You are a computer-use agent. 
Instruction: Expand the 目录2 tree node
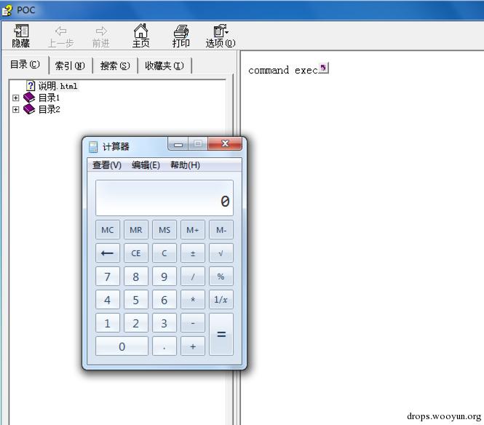coord(16,109)
